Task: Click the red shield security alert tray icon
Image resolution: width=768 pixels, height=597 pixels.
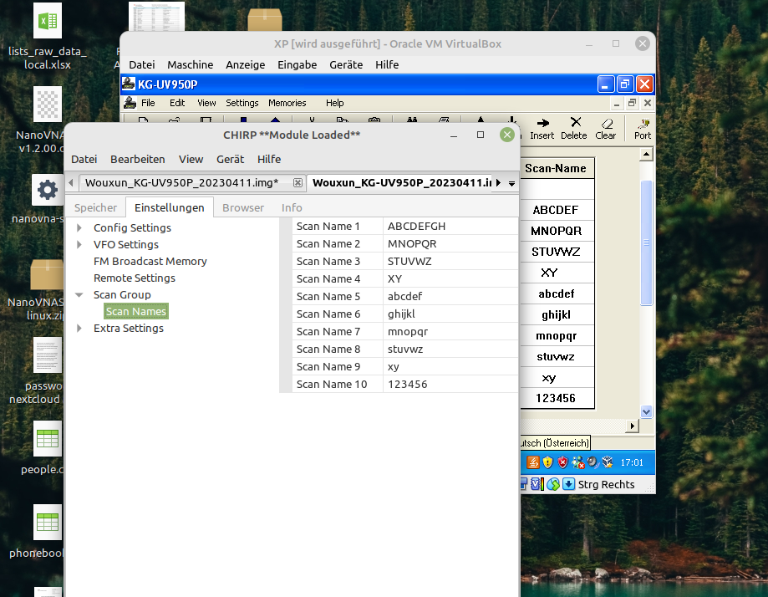Action: point(562,462)
